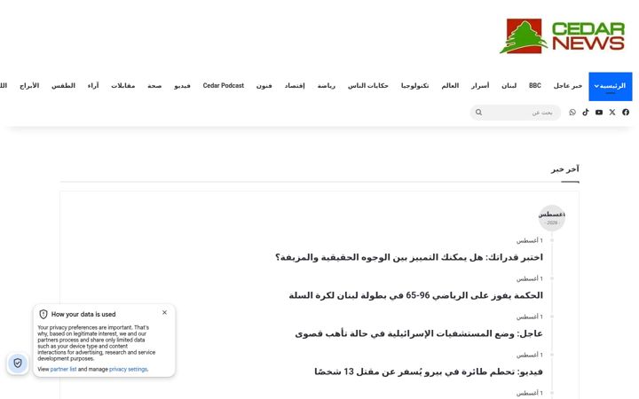Open the لبنان menu item
The image size is (639, 399).
tap(509, 85)
